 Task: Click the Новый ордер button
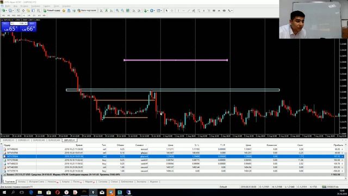pos(52,10)
